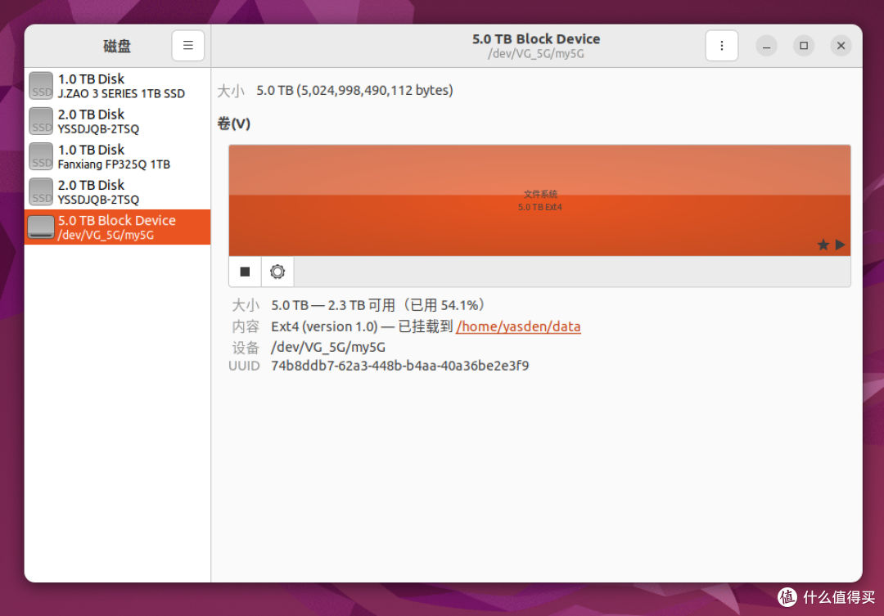Open additional partition options gear button
Viewport: 884px width, 616px height.
click(277, 272)
